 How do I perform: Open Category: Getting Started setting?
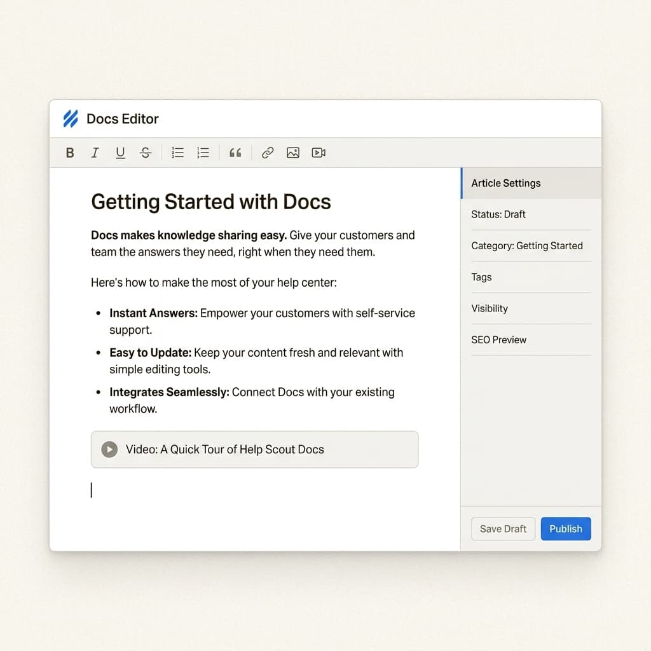pos(531,246)
